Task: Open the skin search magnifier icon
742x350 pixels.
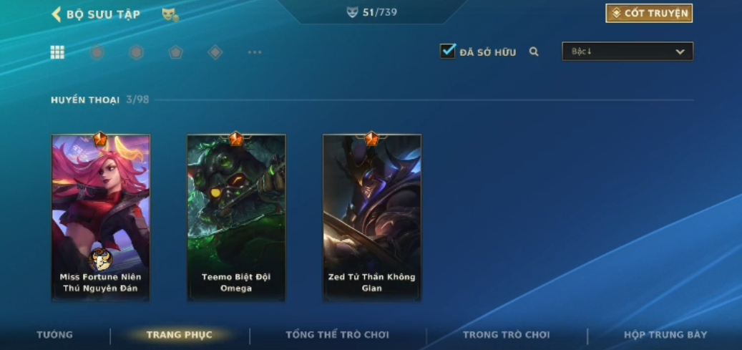Action: pyautogui.click(x=534, y=52)
